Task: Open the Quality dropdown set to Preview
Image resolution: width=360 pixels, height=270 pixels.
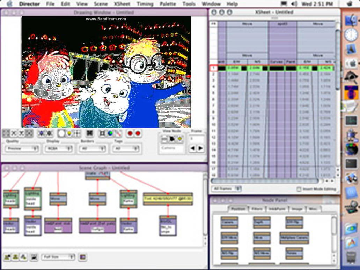Action: tap(22, 148)
